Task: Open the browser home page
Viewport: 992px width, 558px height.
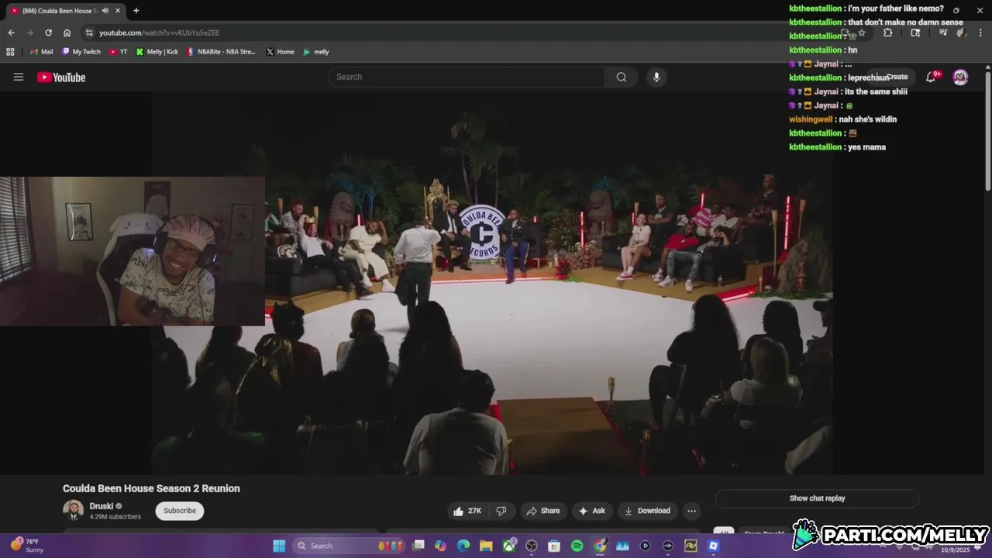Action: [x=67, y=33]
